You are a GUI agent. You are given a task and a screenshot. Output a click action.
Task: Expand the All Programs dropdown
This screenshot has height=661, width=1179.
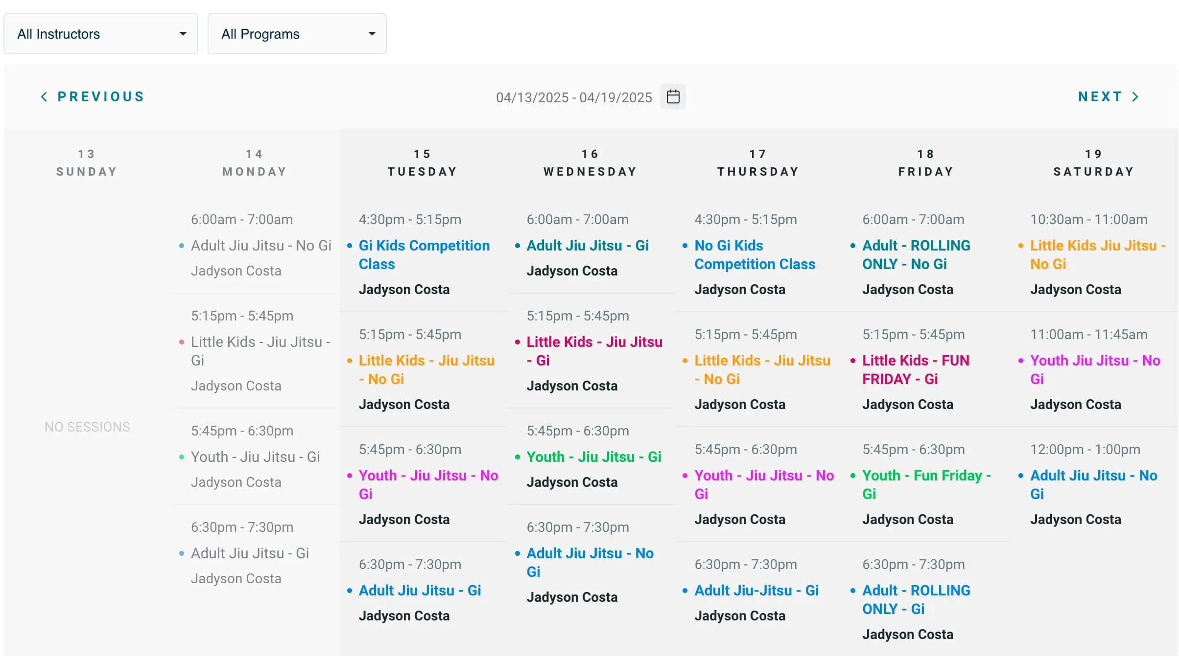[297, 34]
